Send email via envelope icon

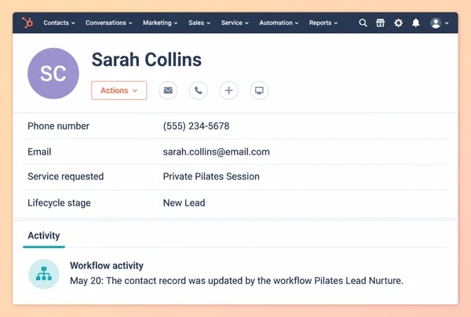click(x=168, y=90)
